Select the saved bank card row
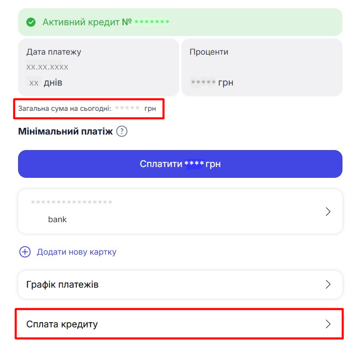Image resolution: width=360 pixels, height=349 pixels. point(180,211)
